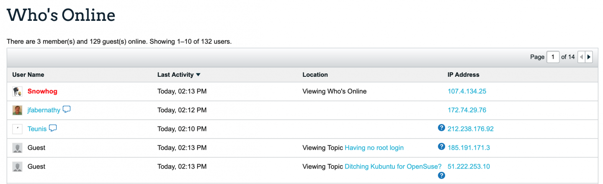Image resolution: width=603 pixels, height=184 pixels.
Task: Open Snowhog's profile link
Action: tap(42, 91)
